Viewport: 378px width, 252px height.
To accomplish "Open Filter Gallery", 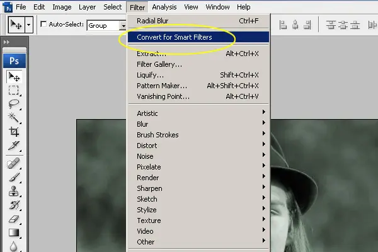I will pyautogui.click(x=198, y=64).
